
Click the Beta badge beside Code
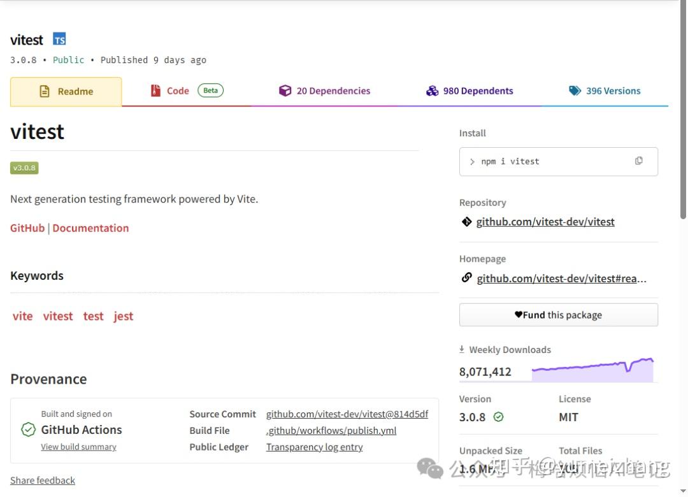coord(211,90)
